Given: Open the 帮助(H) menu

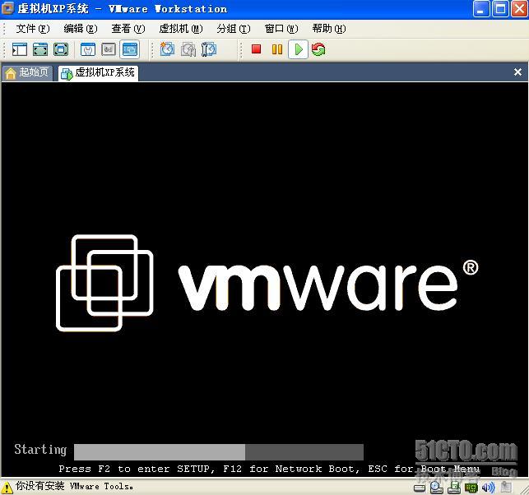Looking at the screenshot, I should [x=329, y=29].
